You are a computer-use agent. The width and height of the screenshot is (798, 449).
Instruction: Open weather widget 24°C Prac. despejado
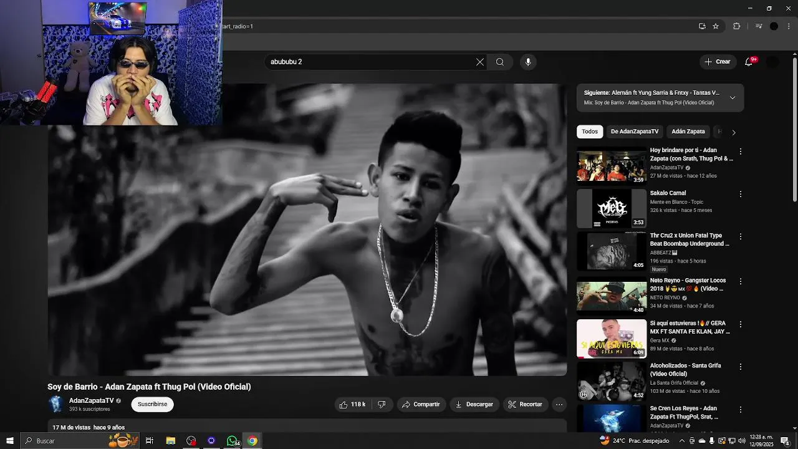[x=634, y=441]
